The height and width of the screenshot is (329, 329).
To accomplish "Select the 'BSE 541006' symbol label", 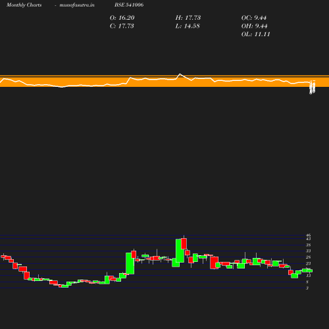I will pos(129,5).
